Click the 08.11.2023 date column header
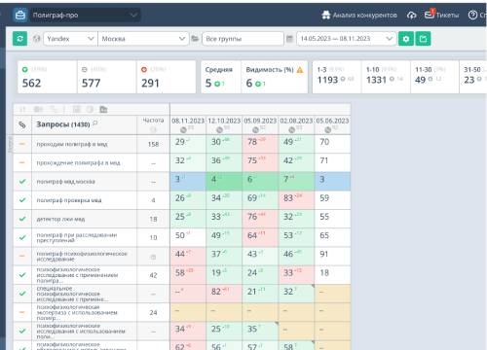487x350 pixels. pyautogui.click(x=188, y=121)
